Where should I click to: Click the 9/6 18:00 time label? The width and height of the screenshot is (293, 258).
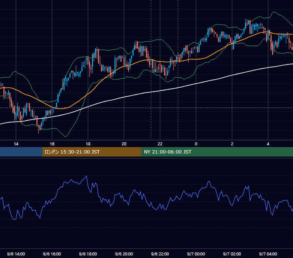pyautogui.click(x=88, y=254)
